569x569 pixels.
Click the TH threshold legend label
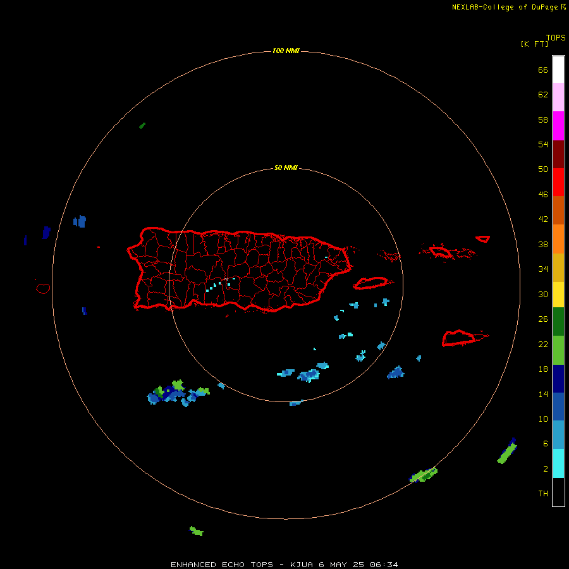tap(543, 494)
